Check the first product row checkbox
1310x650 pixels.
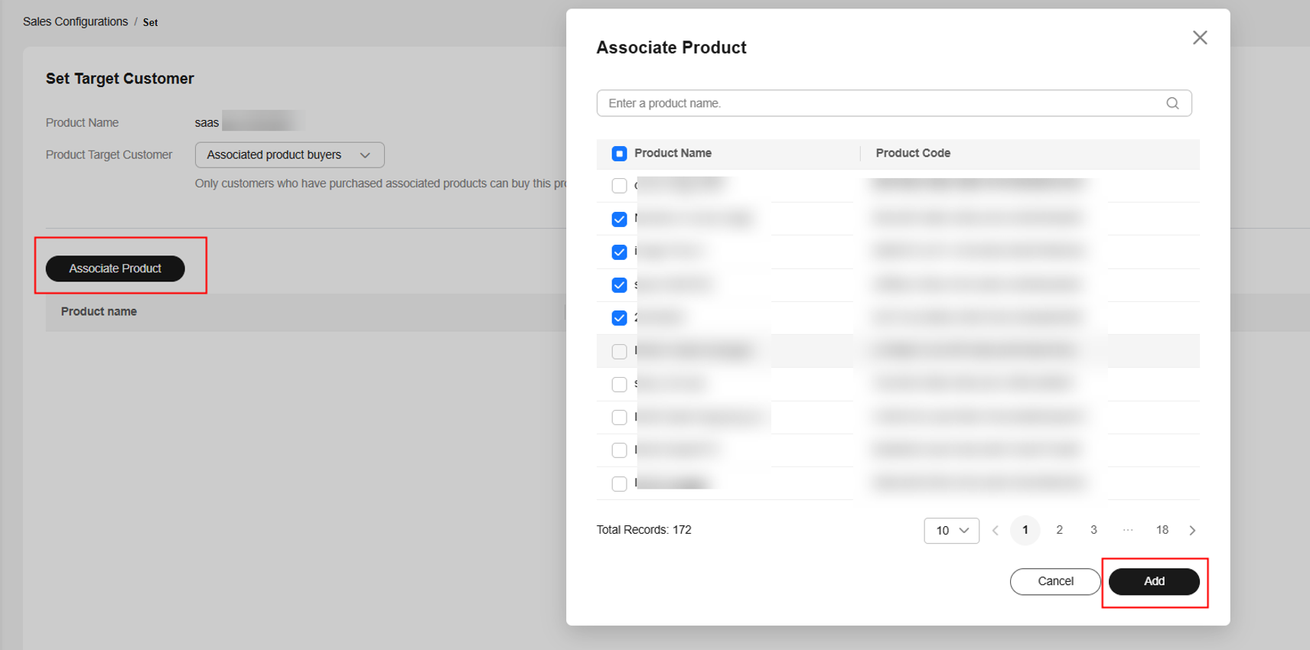[619, 186]
